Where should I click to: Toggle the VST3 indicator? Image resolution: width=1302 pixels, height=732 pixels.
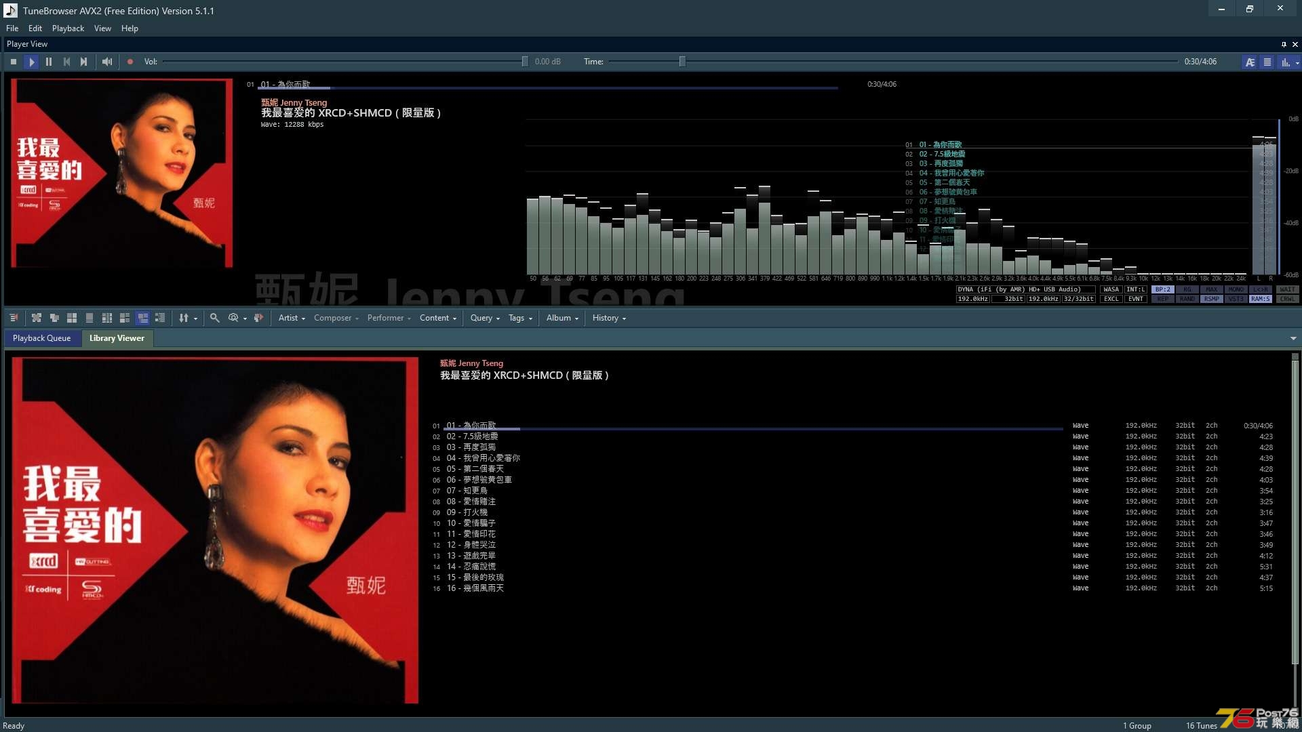point(1236,299)
